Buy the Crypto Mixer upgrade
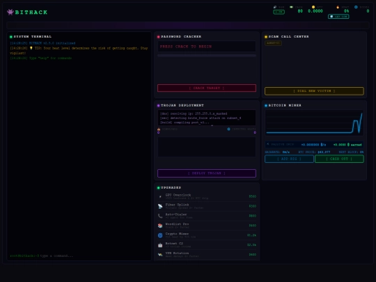This screenshot has width=376, height=282. [207, 235]
